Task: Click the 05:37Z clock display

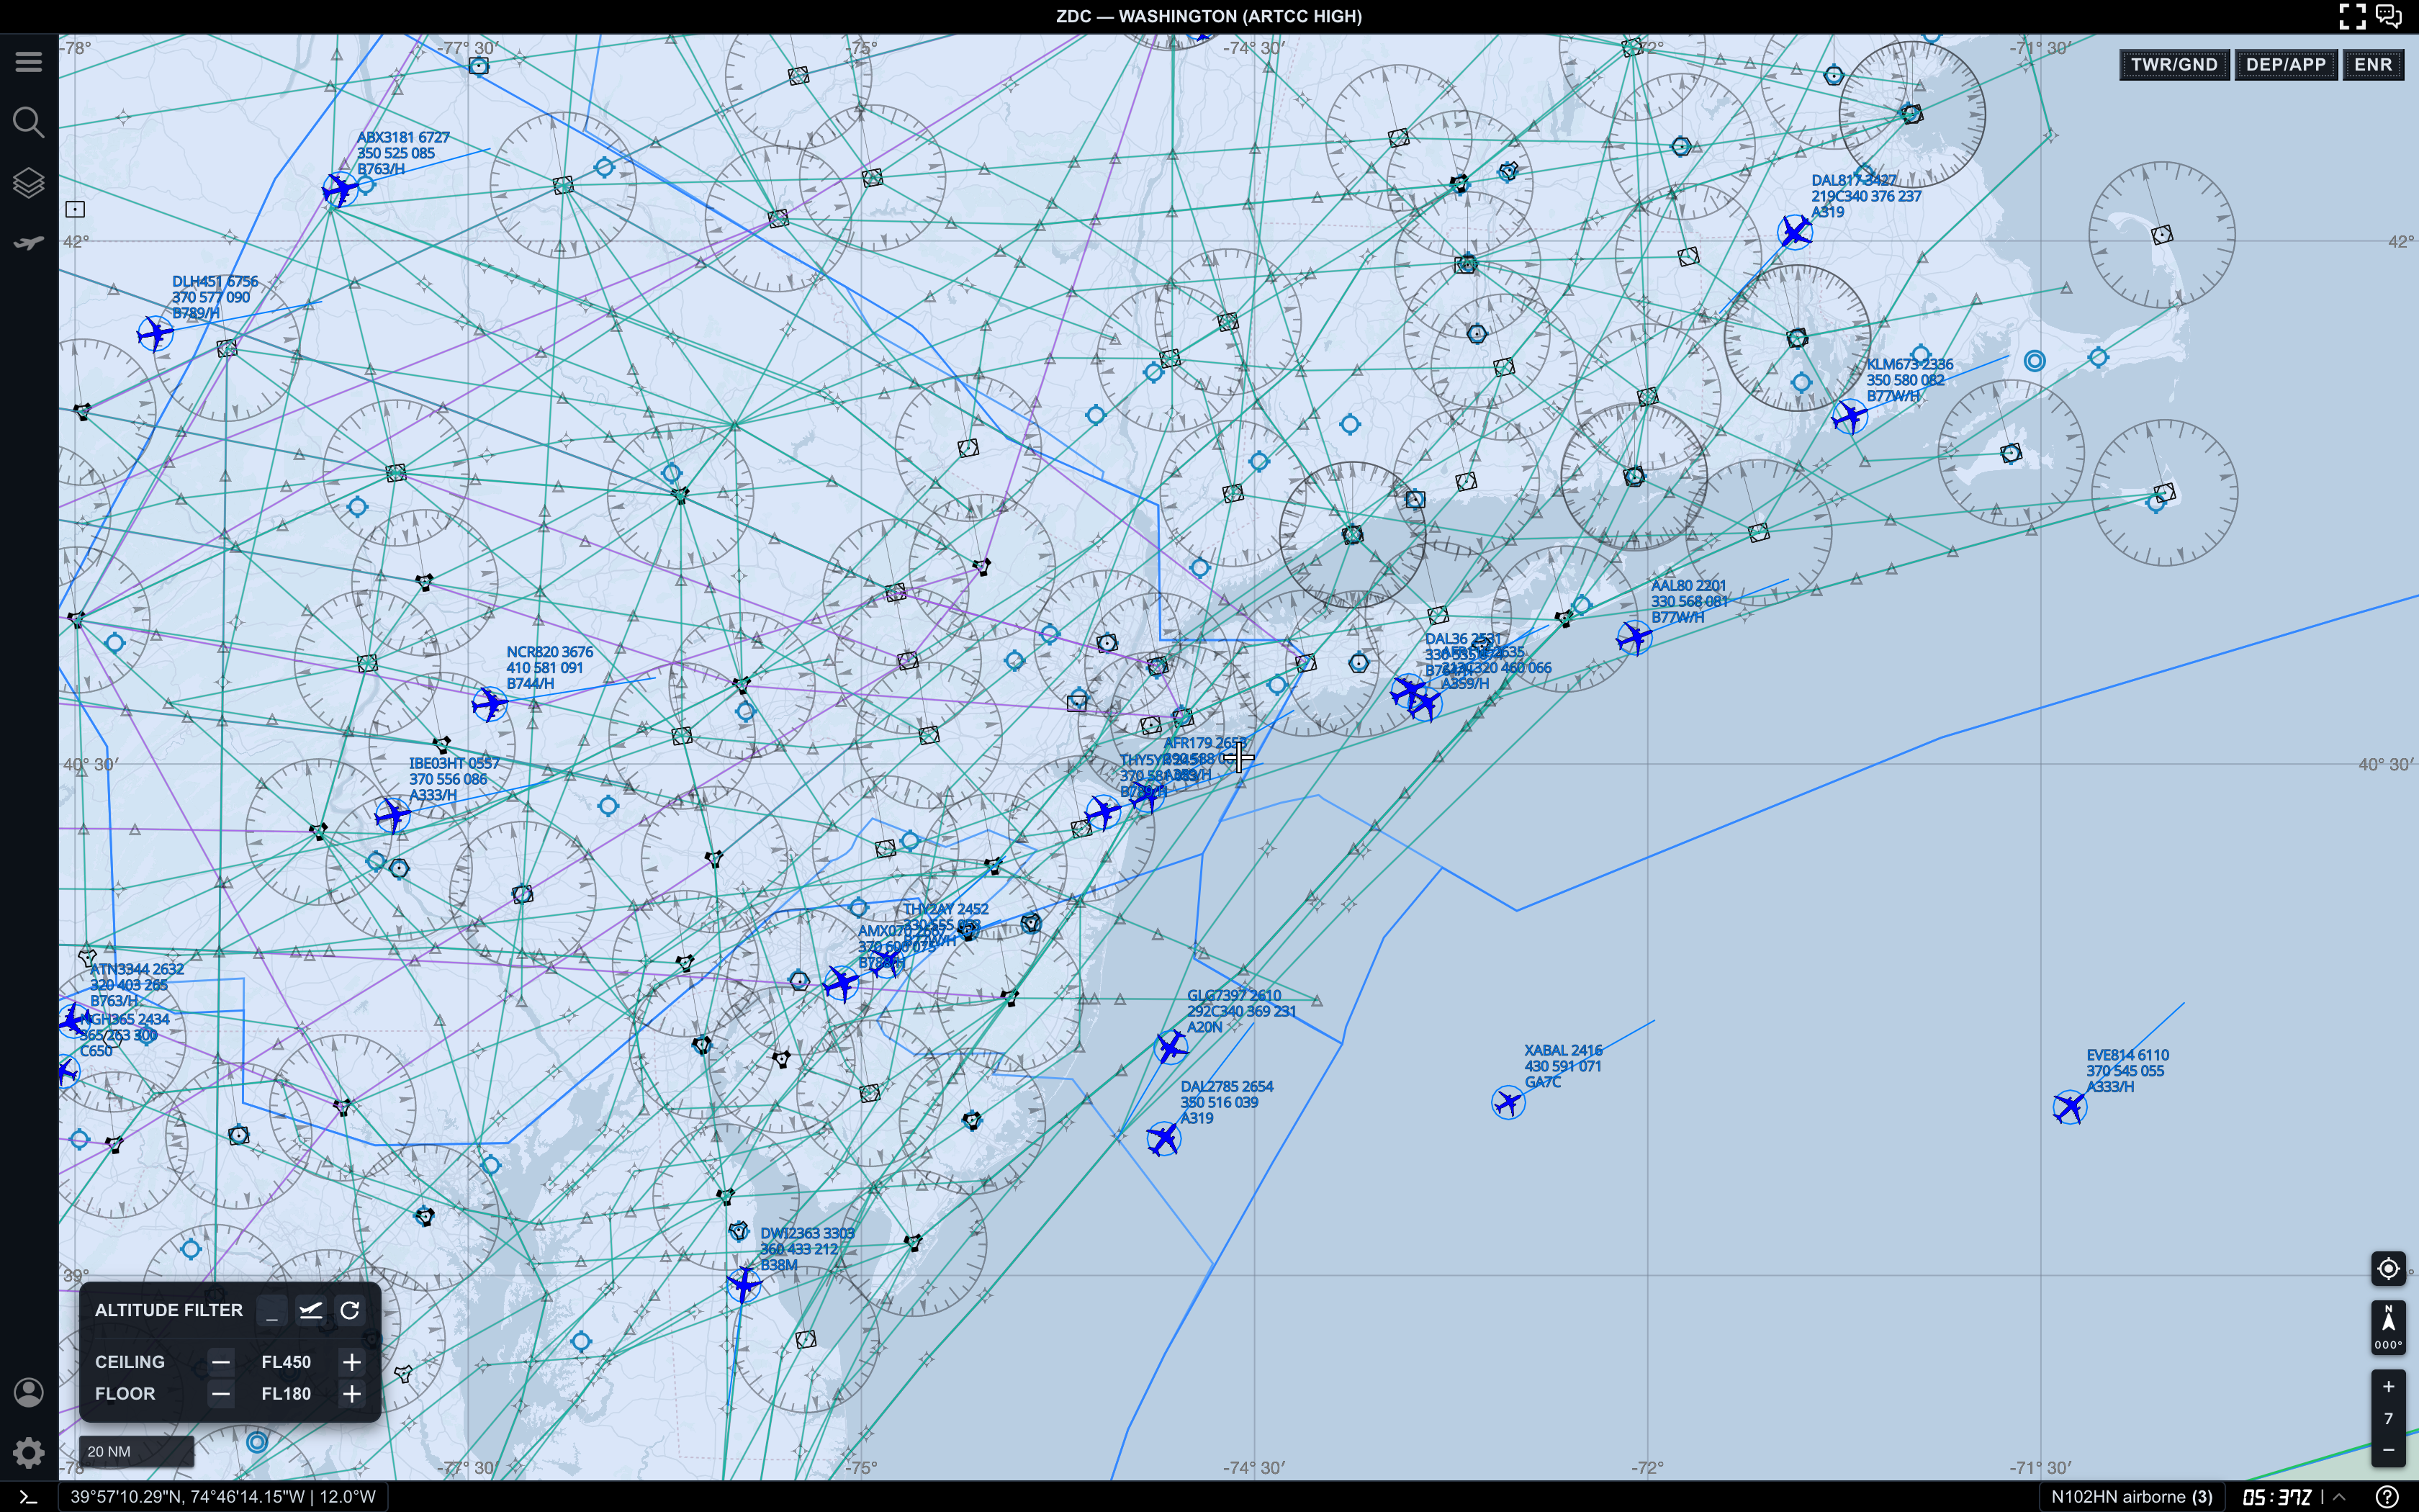Action: [x=2277, y=1497]
